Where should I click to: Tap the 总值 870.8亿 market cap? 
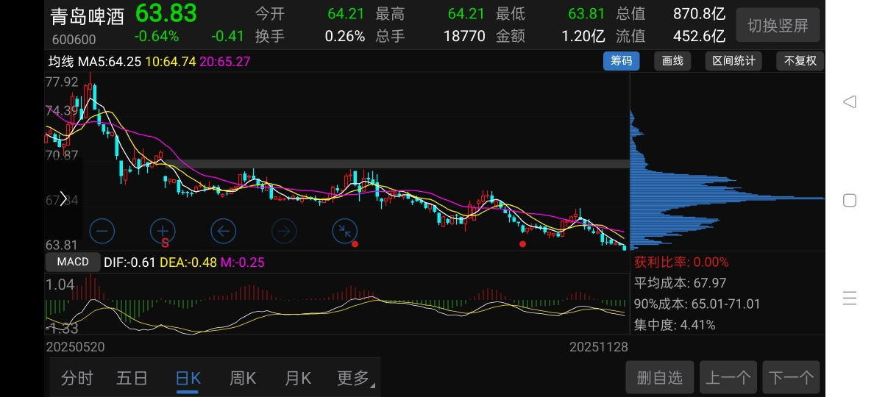(670, 13)
